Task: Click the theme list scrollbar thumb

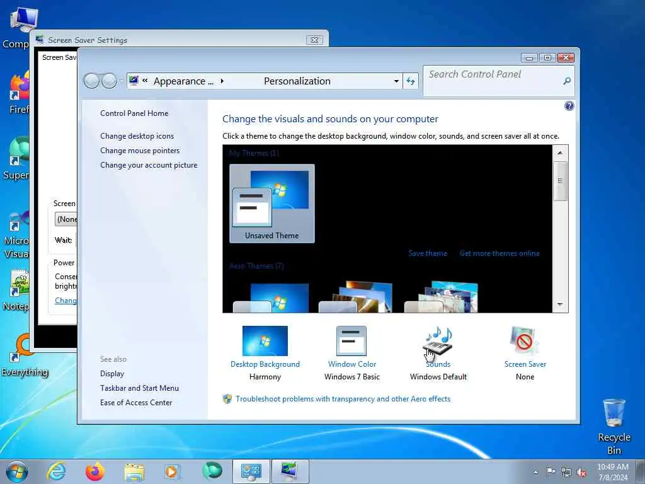Action: point(560,181)
